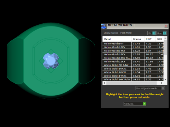Screen dimensions: 170x127
Task: Click the 7.35 DWT value
Action: (x=148, y=44)
